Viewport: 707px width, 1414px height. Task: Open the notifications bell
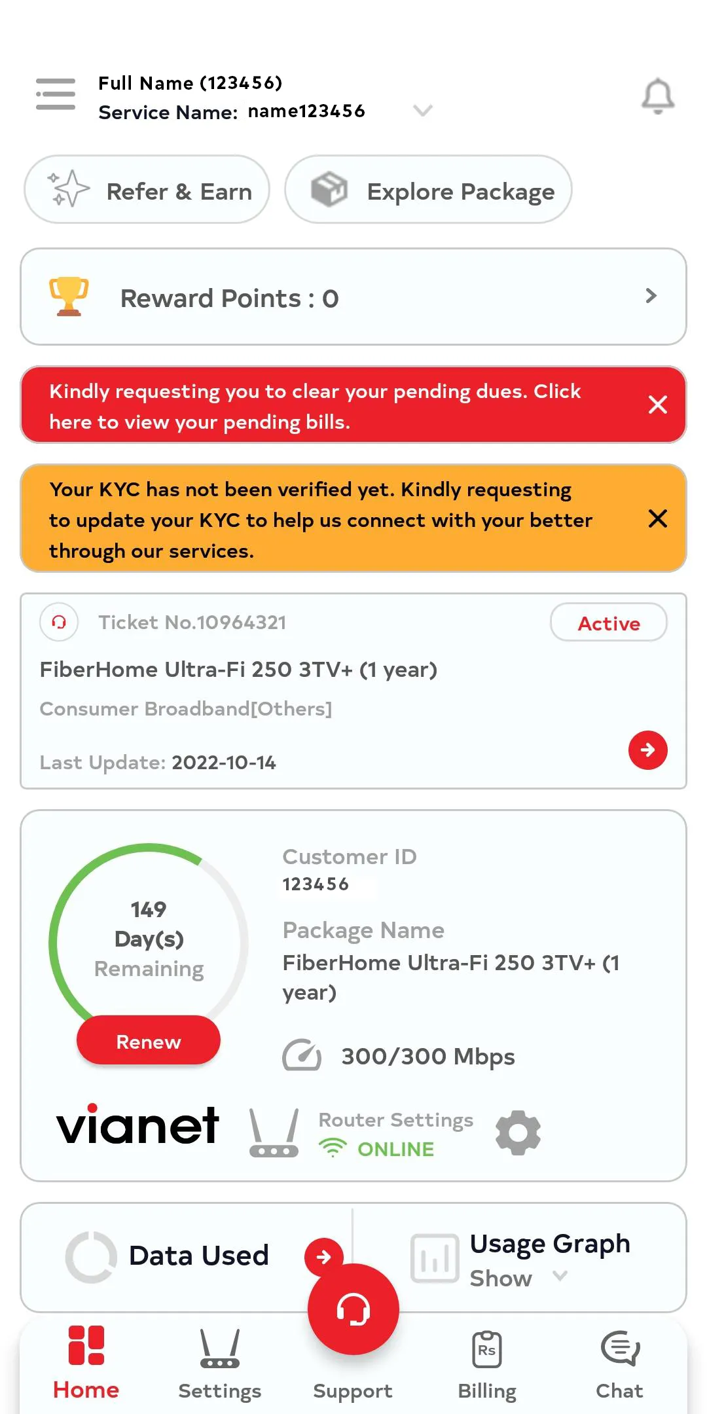657,96
